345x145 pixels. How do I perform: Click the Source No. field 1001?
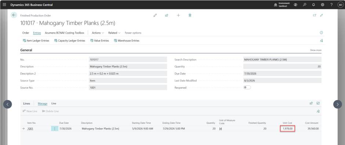[x=128, y=88]
